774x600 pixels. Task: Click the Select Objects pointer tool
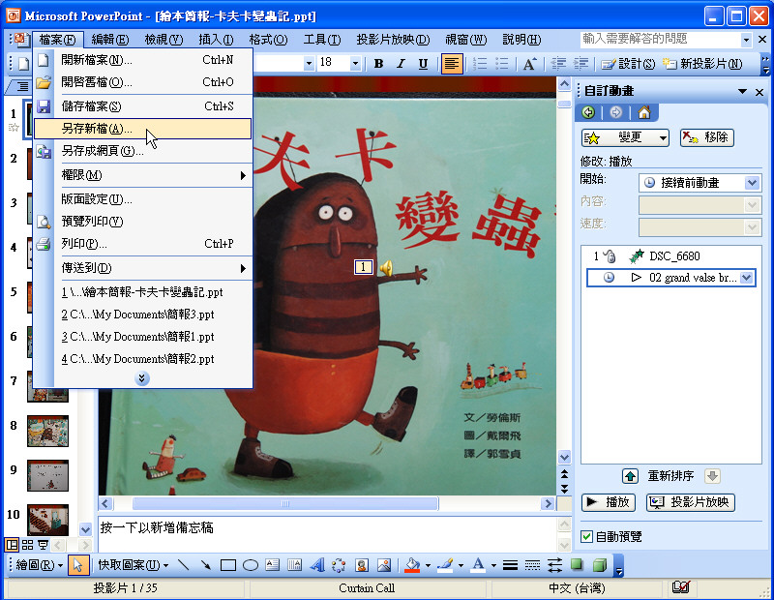click(78, 565)
